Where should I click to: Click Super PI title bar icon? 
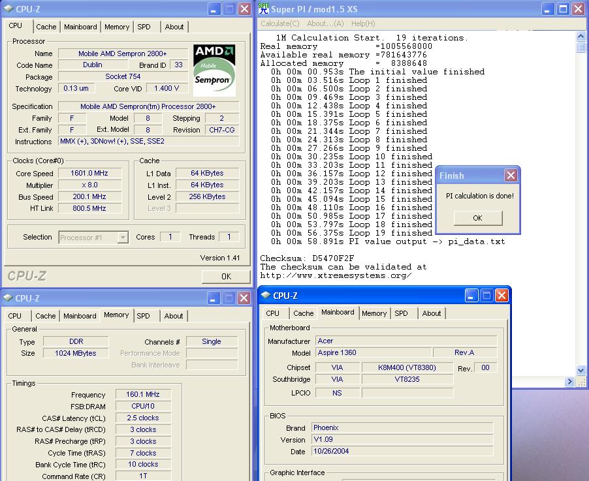click(264, 8)
